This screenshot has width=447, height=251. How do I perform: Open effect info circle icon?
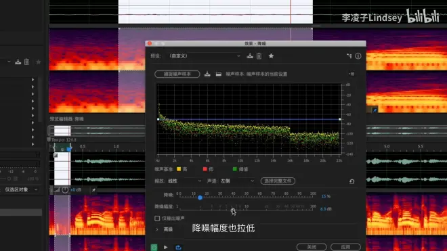click(x=358, y=56)
